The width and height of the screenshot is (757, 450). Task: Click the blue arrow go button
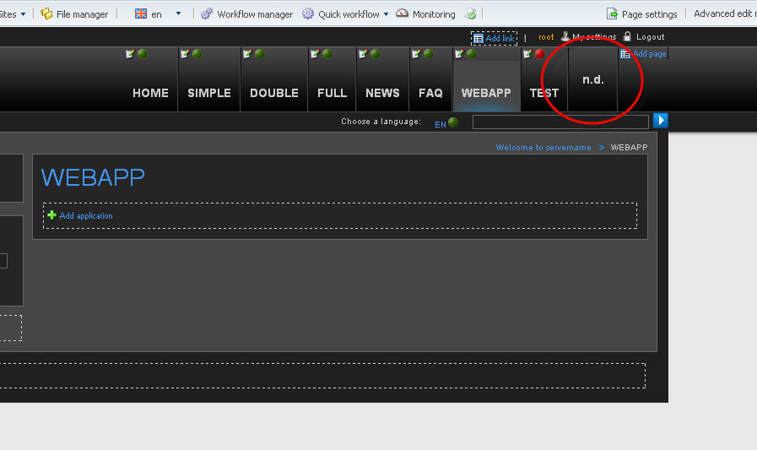661,120
